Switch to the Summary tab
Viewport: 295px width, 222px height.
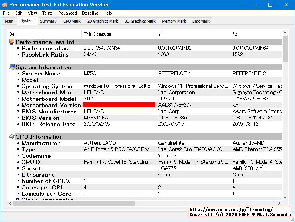(x=48, y=21)
